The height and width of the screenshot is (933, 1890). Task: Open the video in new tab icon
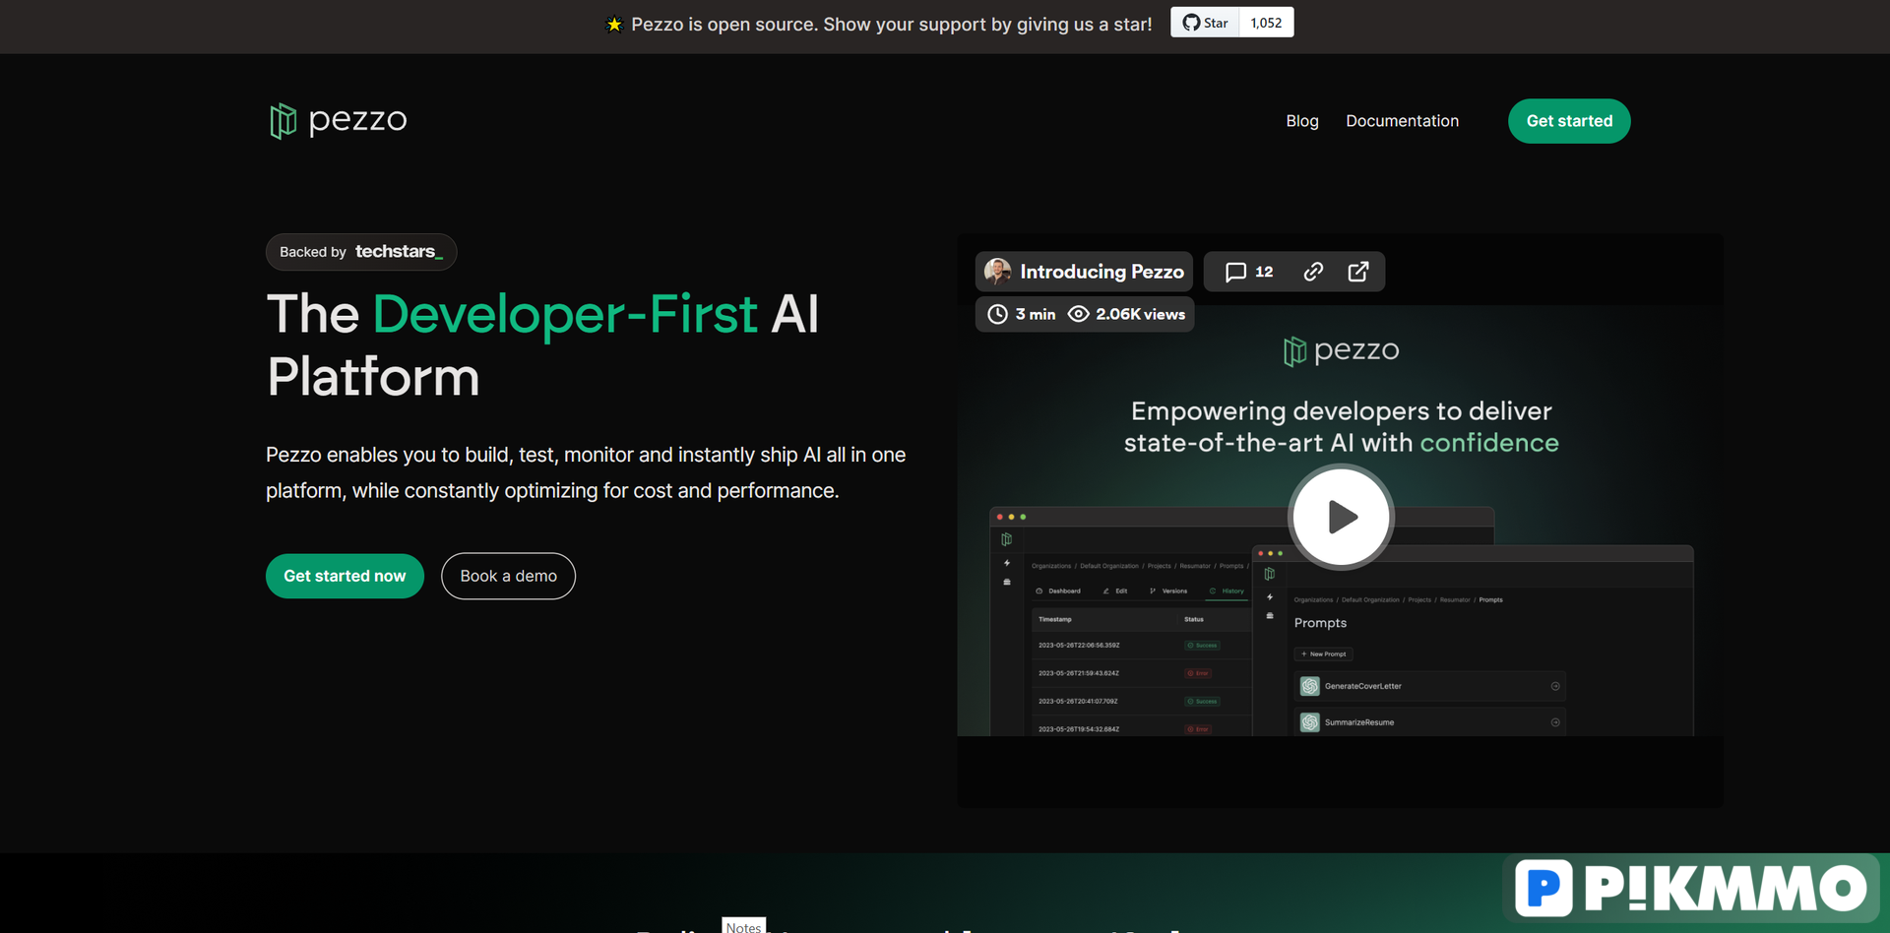point(1358,272)
